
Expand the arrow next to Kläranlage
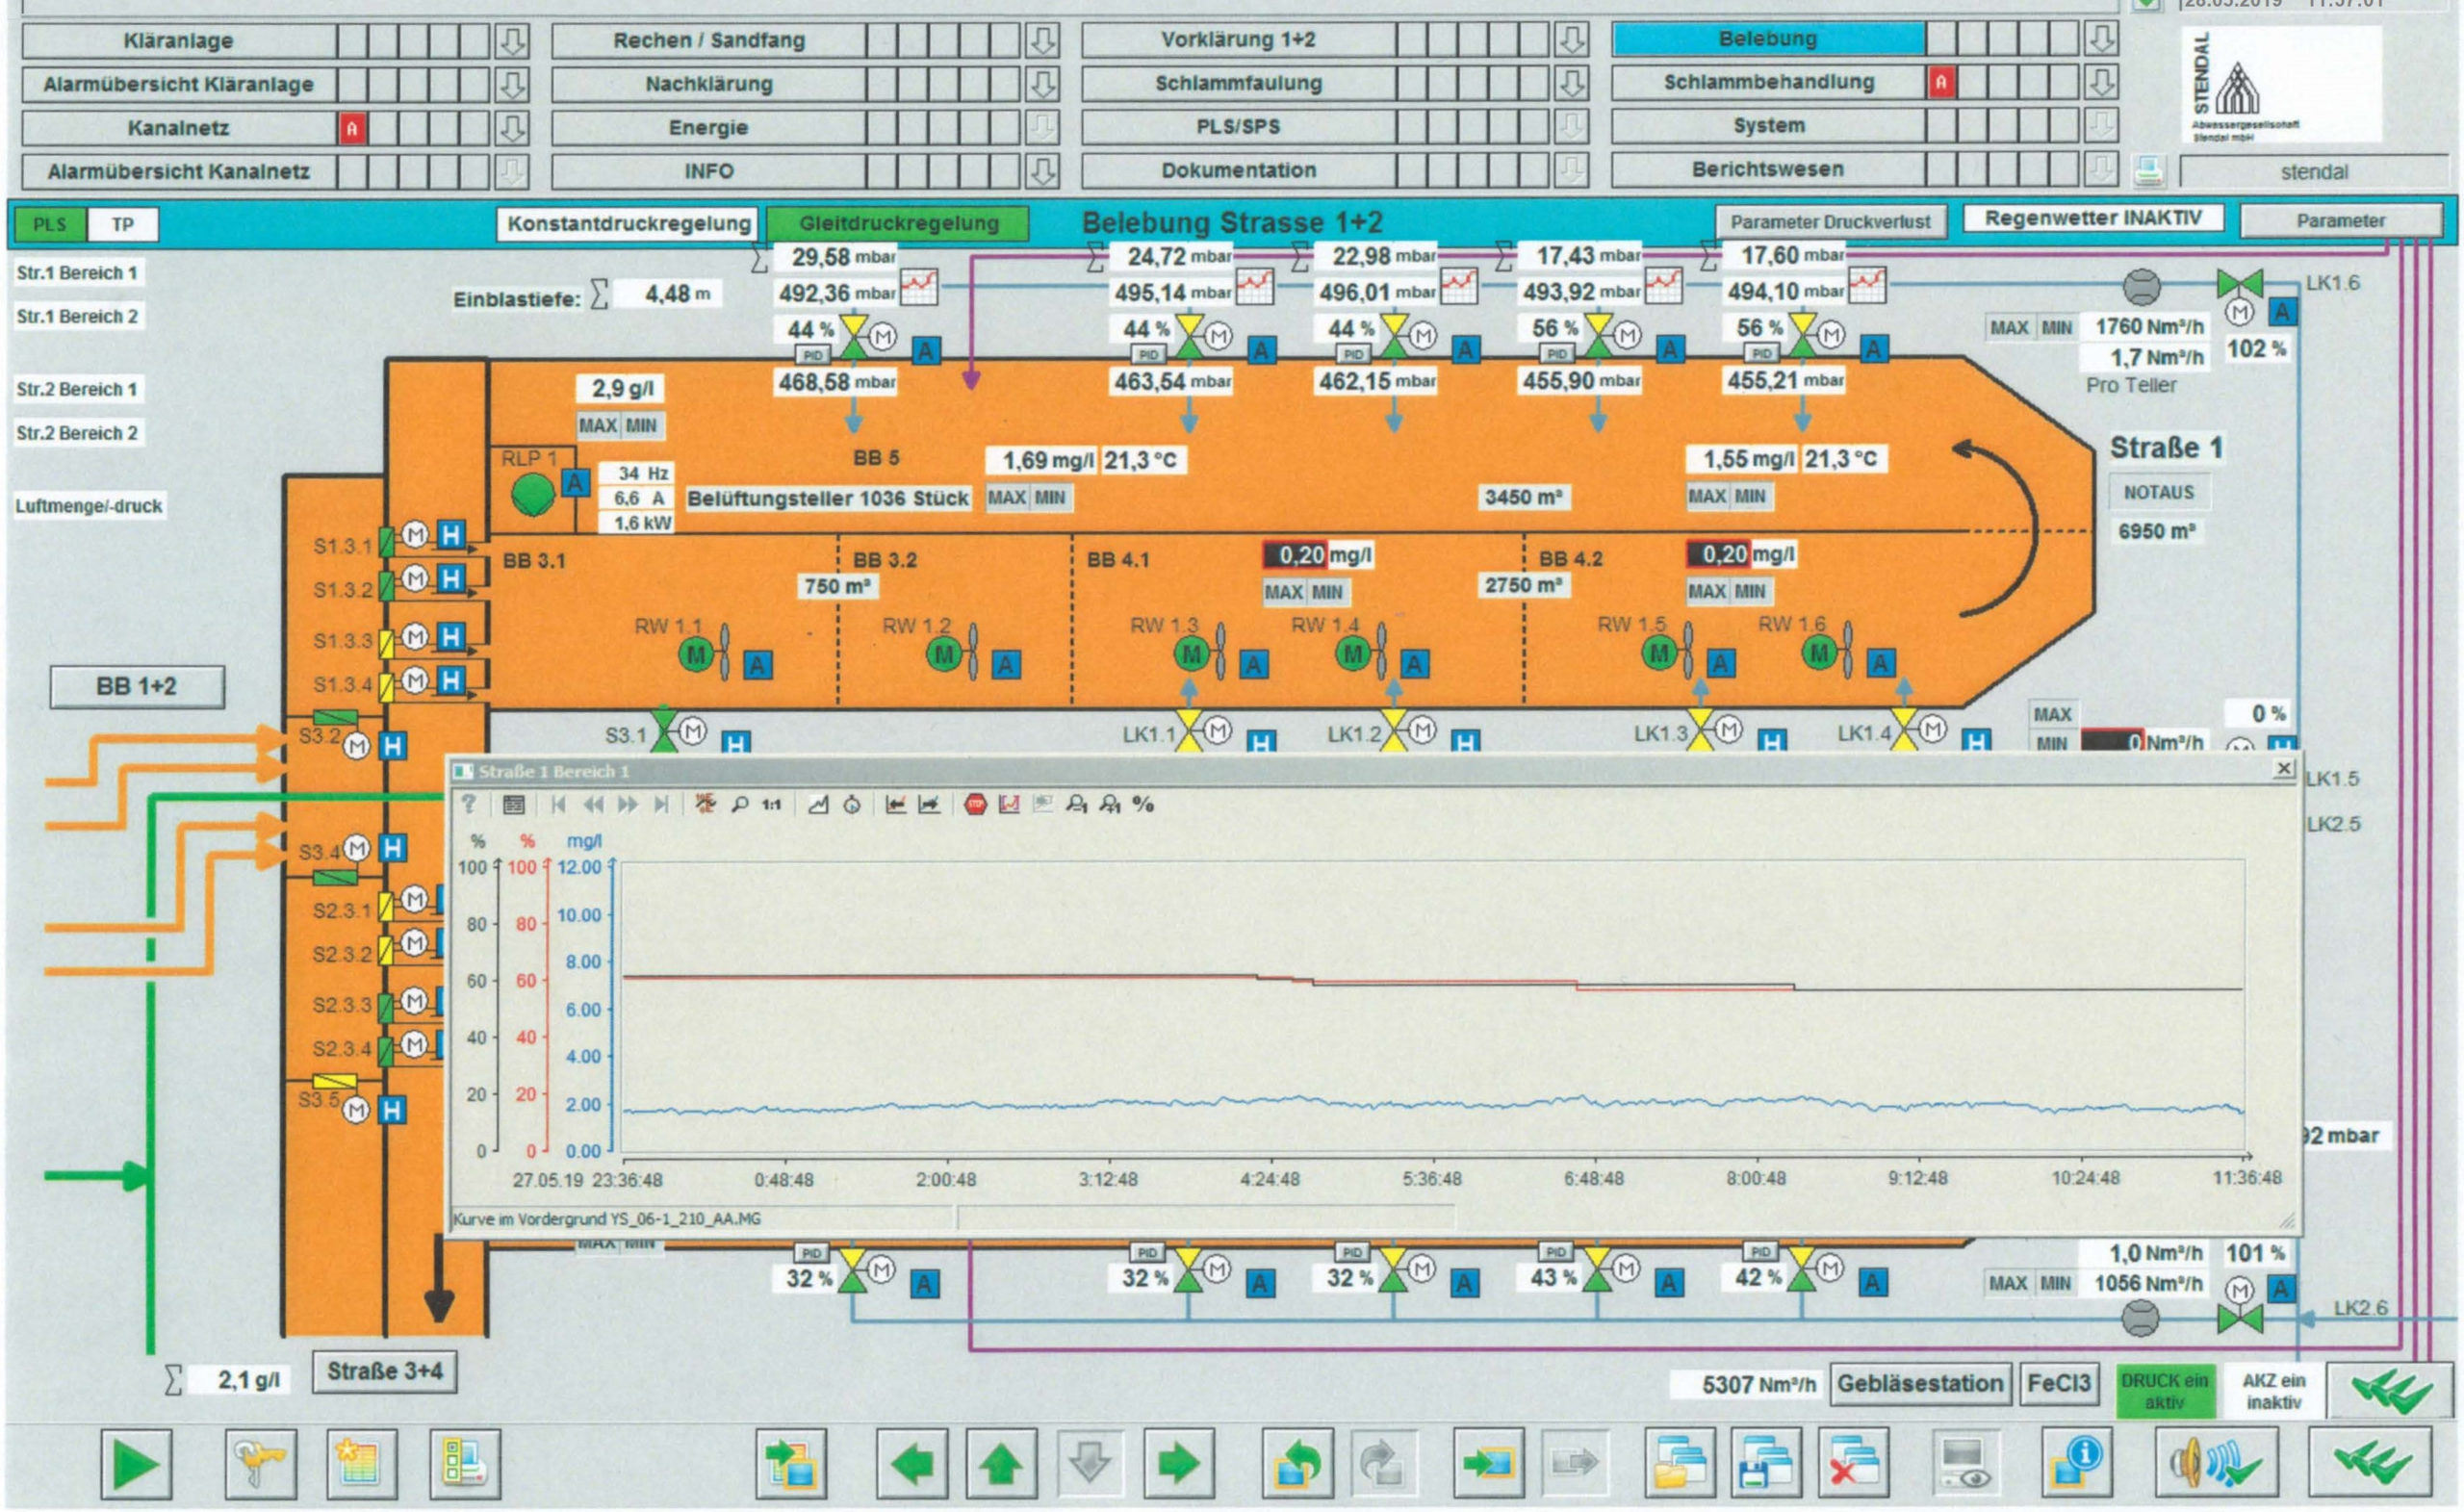pos(512,41)
